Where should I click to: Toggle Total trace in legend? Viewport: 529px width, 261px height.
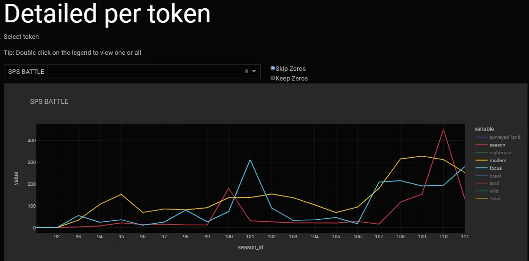tap(487, 198)
